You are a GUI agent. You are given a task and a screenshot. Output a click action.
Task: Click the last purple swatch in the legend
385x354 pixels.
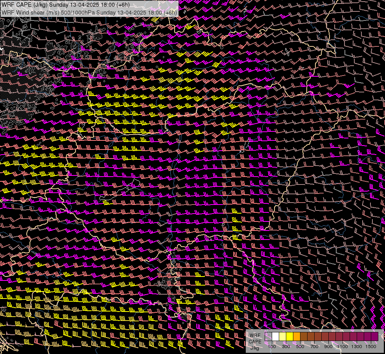click(x=375, y=337)
